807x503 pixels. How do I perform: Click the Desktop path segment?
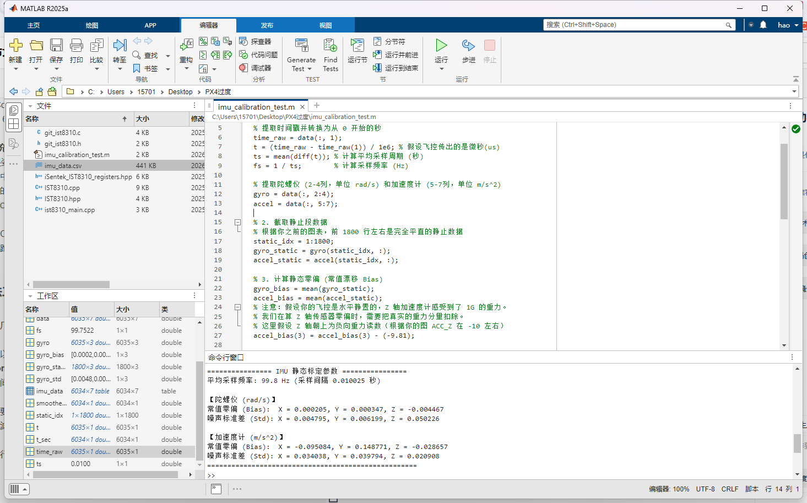point(181,92)
